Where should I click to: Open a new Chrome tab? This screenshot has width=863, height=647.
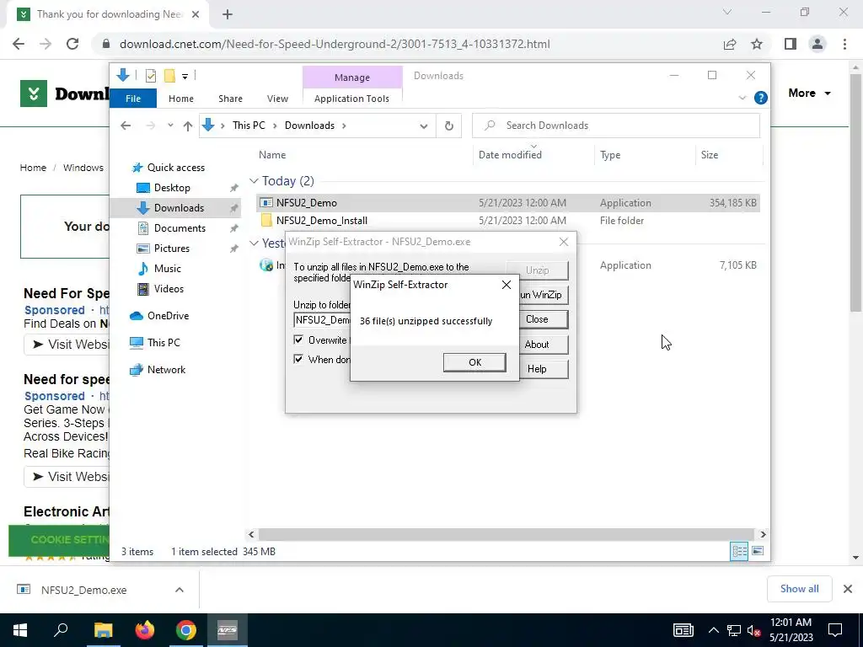pos(228,14)
